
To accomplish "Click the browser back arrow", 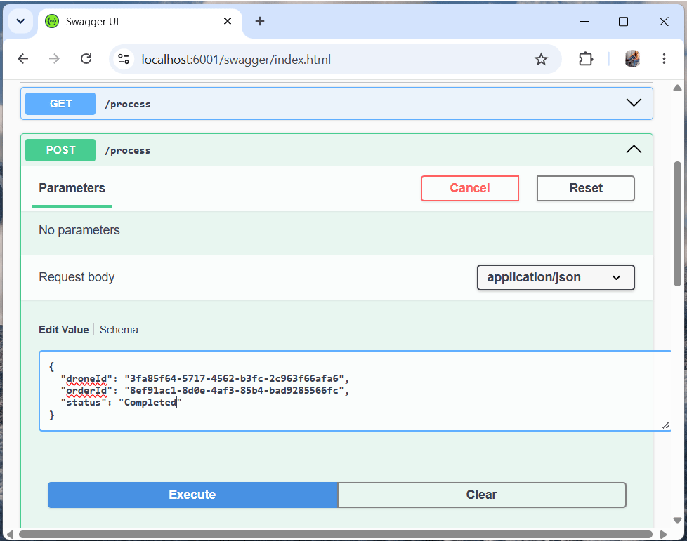I will click(22, 59).
